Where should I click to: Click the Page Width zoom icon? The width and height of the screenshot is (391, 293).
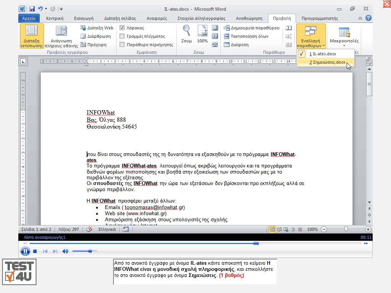tap(215, 45)
